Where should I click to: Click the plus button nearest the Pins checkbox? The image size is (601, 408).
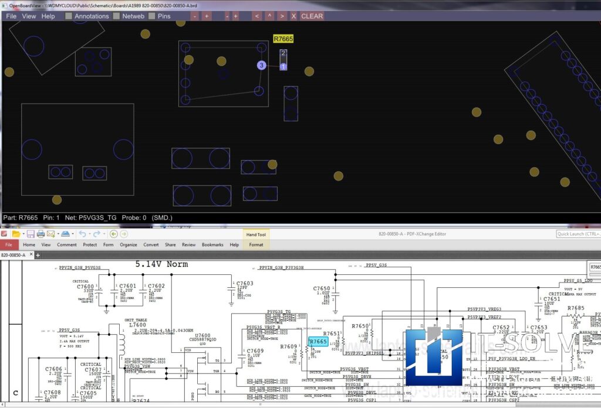pyautogui.click(x=207, y=16)
